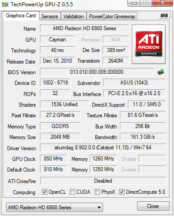Click the BIOS Version field
The image size is (174, 216).
point(97,72)
